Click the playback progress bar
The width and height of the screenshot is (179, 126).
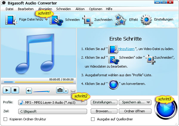point(38,82)
